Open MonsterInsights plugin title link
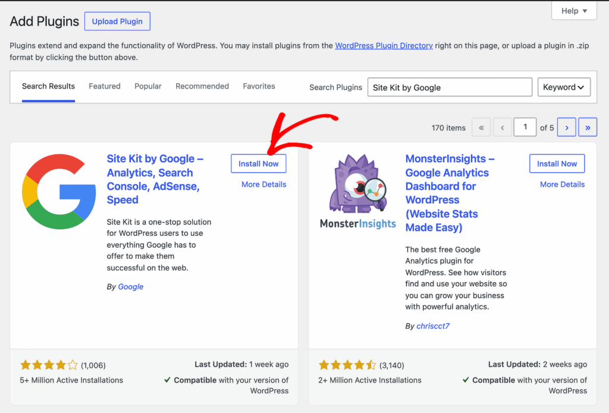The width and height of the screenshot is (609, 413). coord(450,193)
